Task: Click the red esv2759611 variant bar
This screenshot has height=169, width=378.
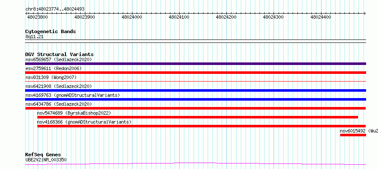Action: (195, 73)
